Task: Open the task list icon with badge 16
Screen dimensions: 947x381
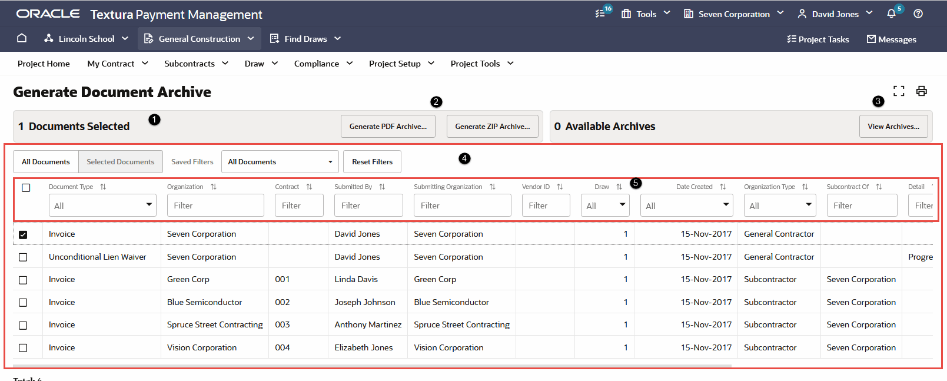Action: [x=600, y=14]
